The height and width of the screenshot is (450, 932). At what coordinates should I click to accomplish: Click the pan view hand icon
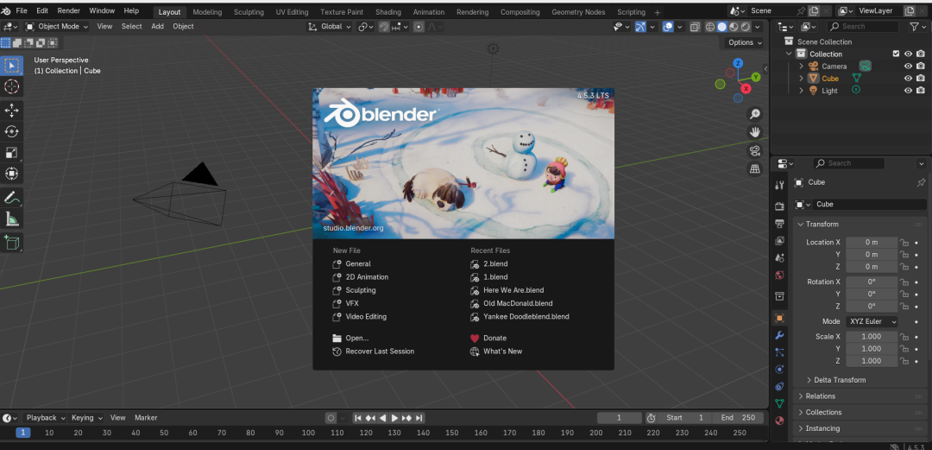point(755,132)
